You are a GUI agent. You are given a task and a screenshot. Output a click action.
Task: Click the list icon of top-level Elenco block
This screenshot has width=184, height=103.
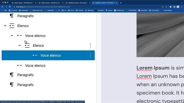[12, 26]
